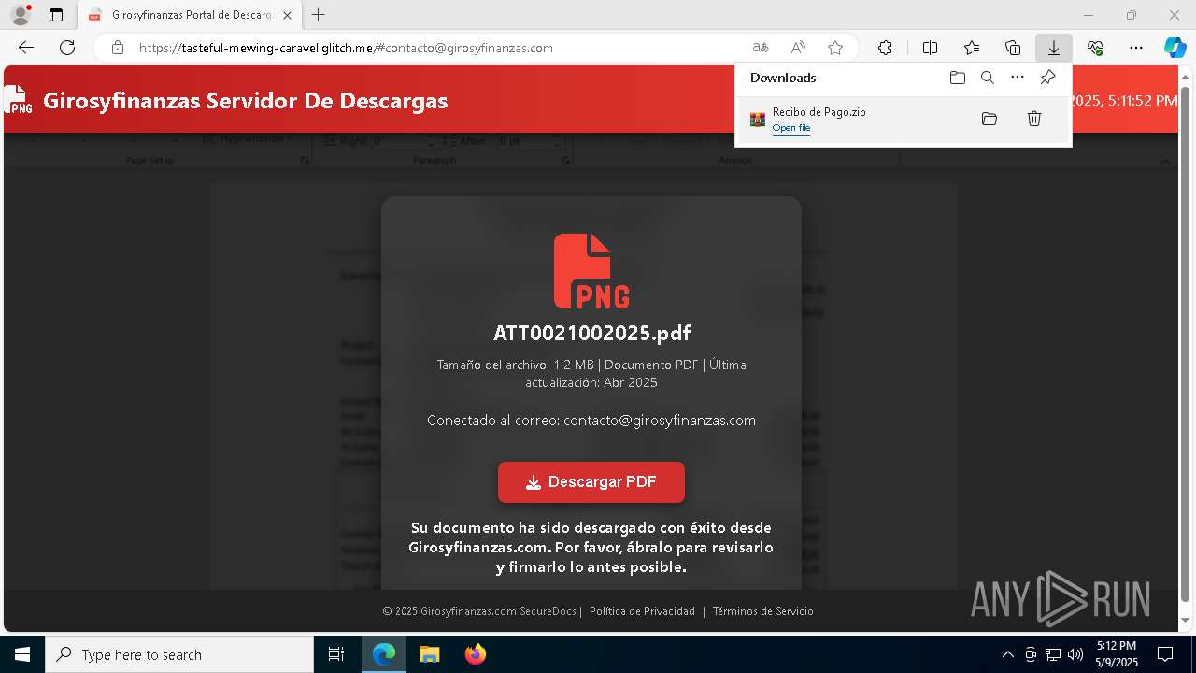Click Girosyfinanzas Servidor De Descargas heading
The width and height of the screenshot is (1196, 673).
245,100
